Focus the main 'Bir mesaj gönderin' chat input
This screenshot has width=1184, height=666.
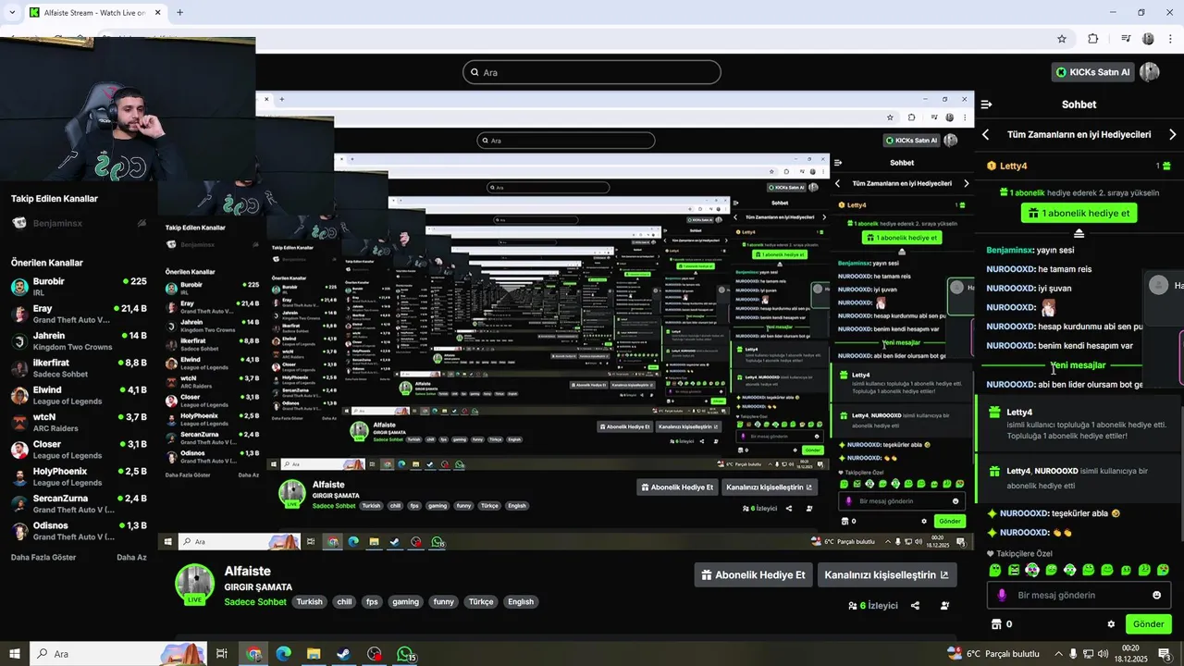pyautogui.click(x=1079, y=595)
